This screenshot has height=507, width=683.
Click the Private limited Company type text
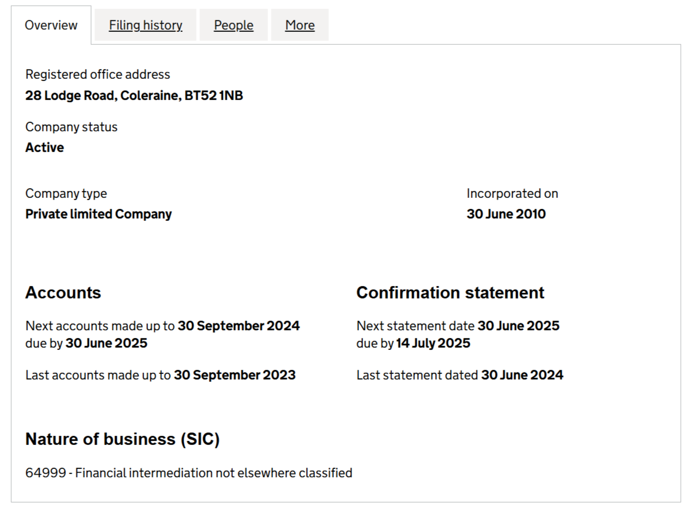(99, 214)
